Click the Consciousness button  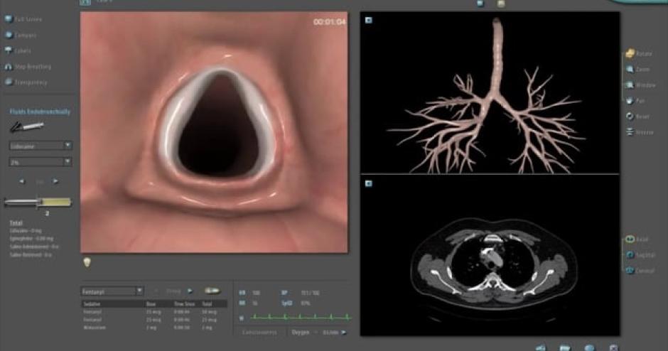point(259,332)
